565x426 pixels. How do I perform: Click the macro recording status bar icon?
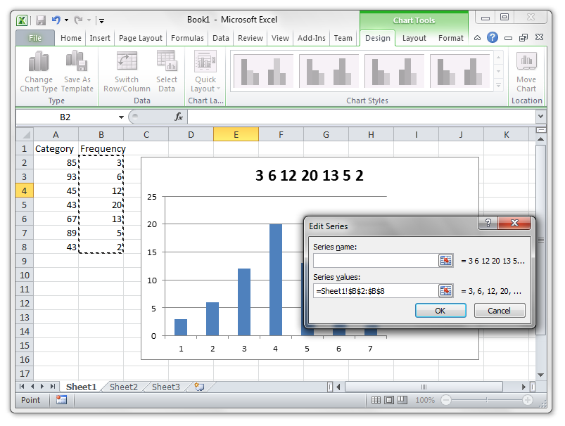pyautogui.click(x=62, y=400)
